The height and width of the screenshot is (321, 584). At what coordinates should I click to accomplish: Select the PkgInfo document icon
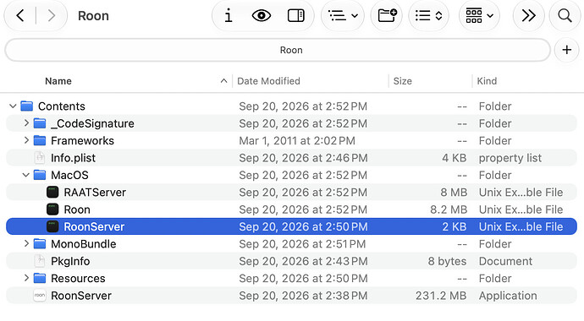coord(40,261)
